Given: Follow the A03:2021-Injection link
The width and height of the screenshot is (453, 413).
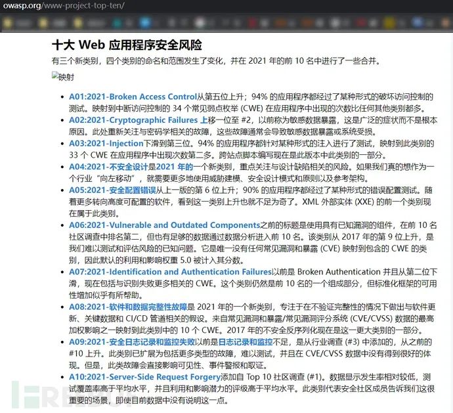Looking at the screenshot, I should [x=106, y=143].
